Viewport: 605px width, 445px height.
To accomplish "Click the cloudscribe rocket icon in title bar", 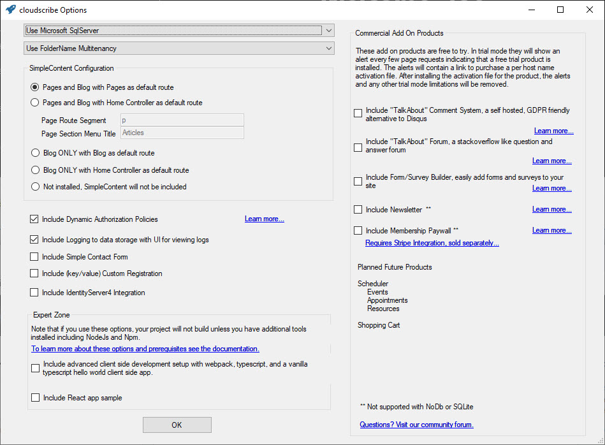I will [x=11, y=10].
